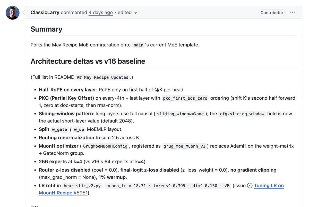Click ClassicLarry's profile avatar
This screenshot has height=207, width=309.
click(x=13, y=13)
